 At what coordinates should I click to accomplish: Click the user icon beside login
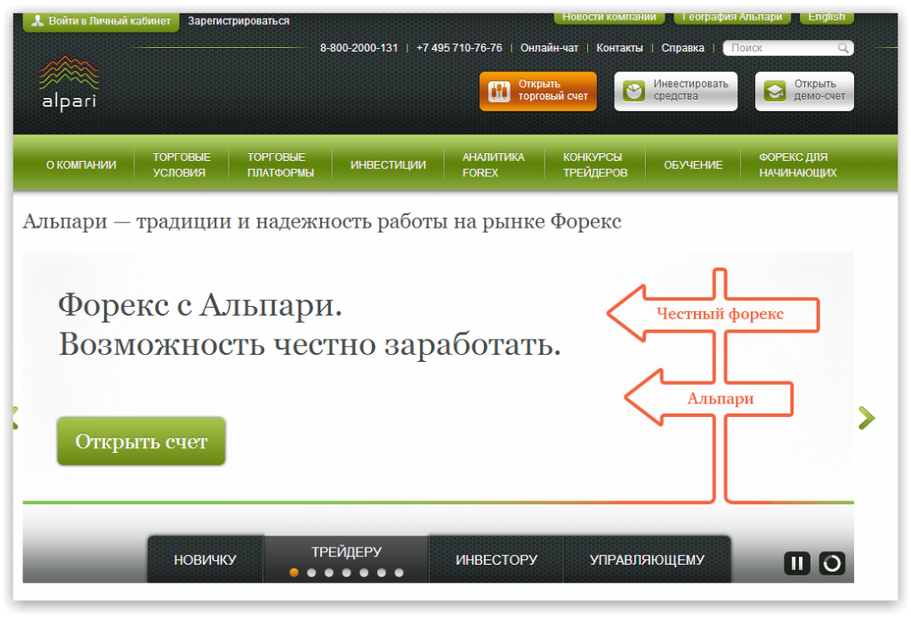tap(37, 21)
